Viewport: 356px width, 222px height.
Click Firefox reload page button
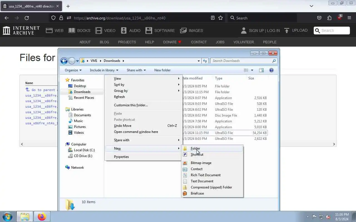pyautogui.click(x=27, y=18)
